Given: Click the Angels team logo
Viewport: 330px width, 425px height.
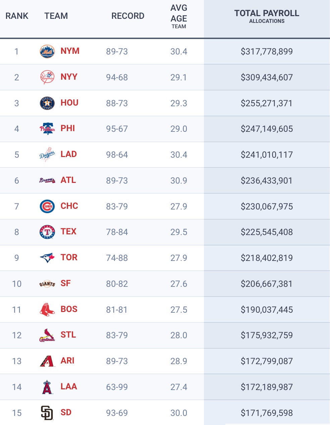Looking at the screenshot, I should click(x=47, y=387).
